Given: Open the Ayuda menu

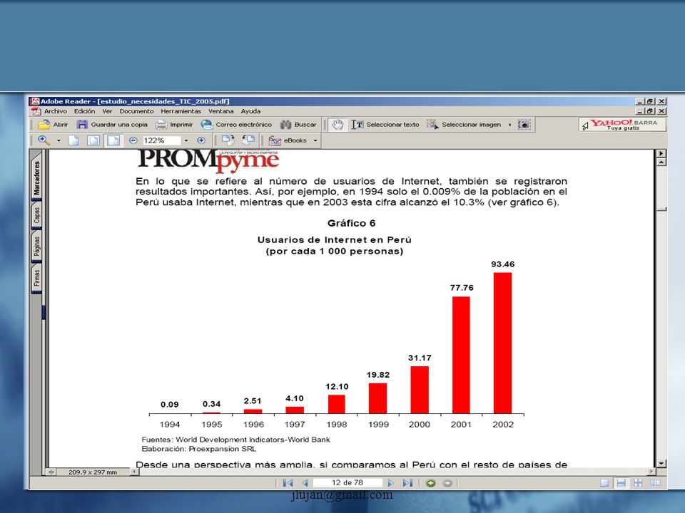Looking at the screenshot, I should click(x=250, y=111).
